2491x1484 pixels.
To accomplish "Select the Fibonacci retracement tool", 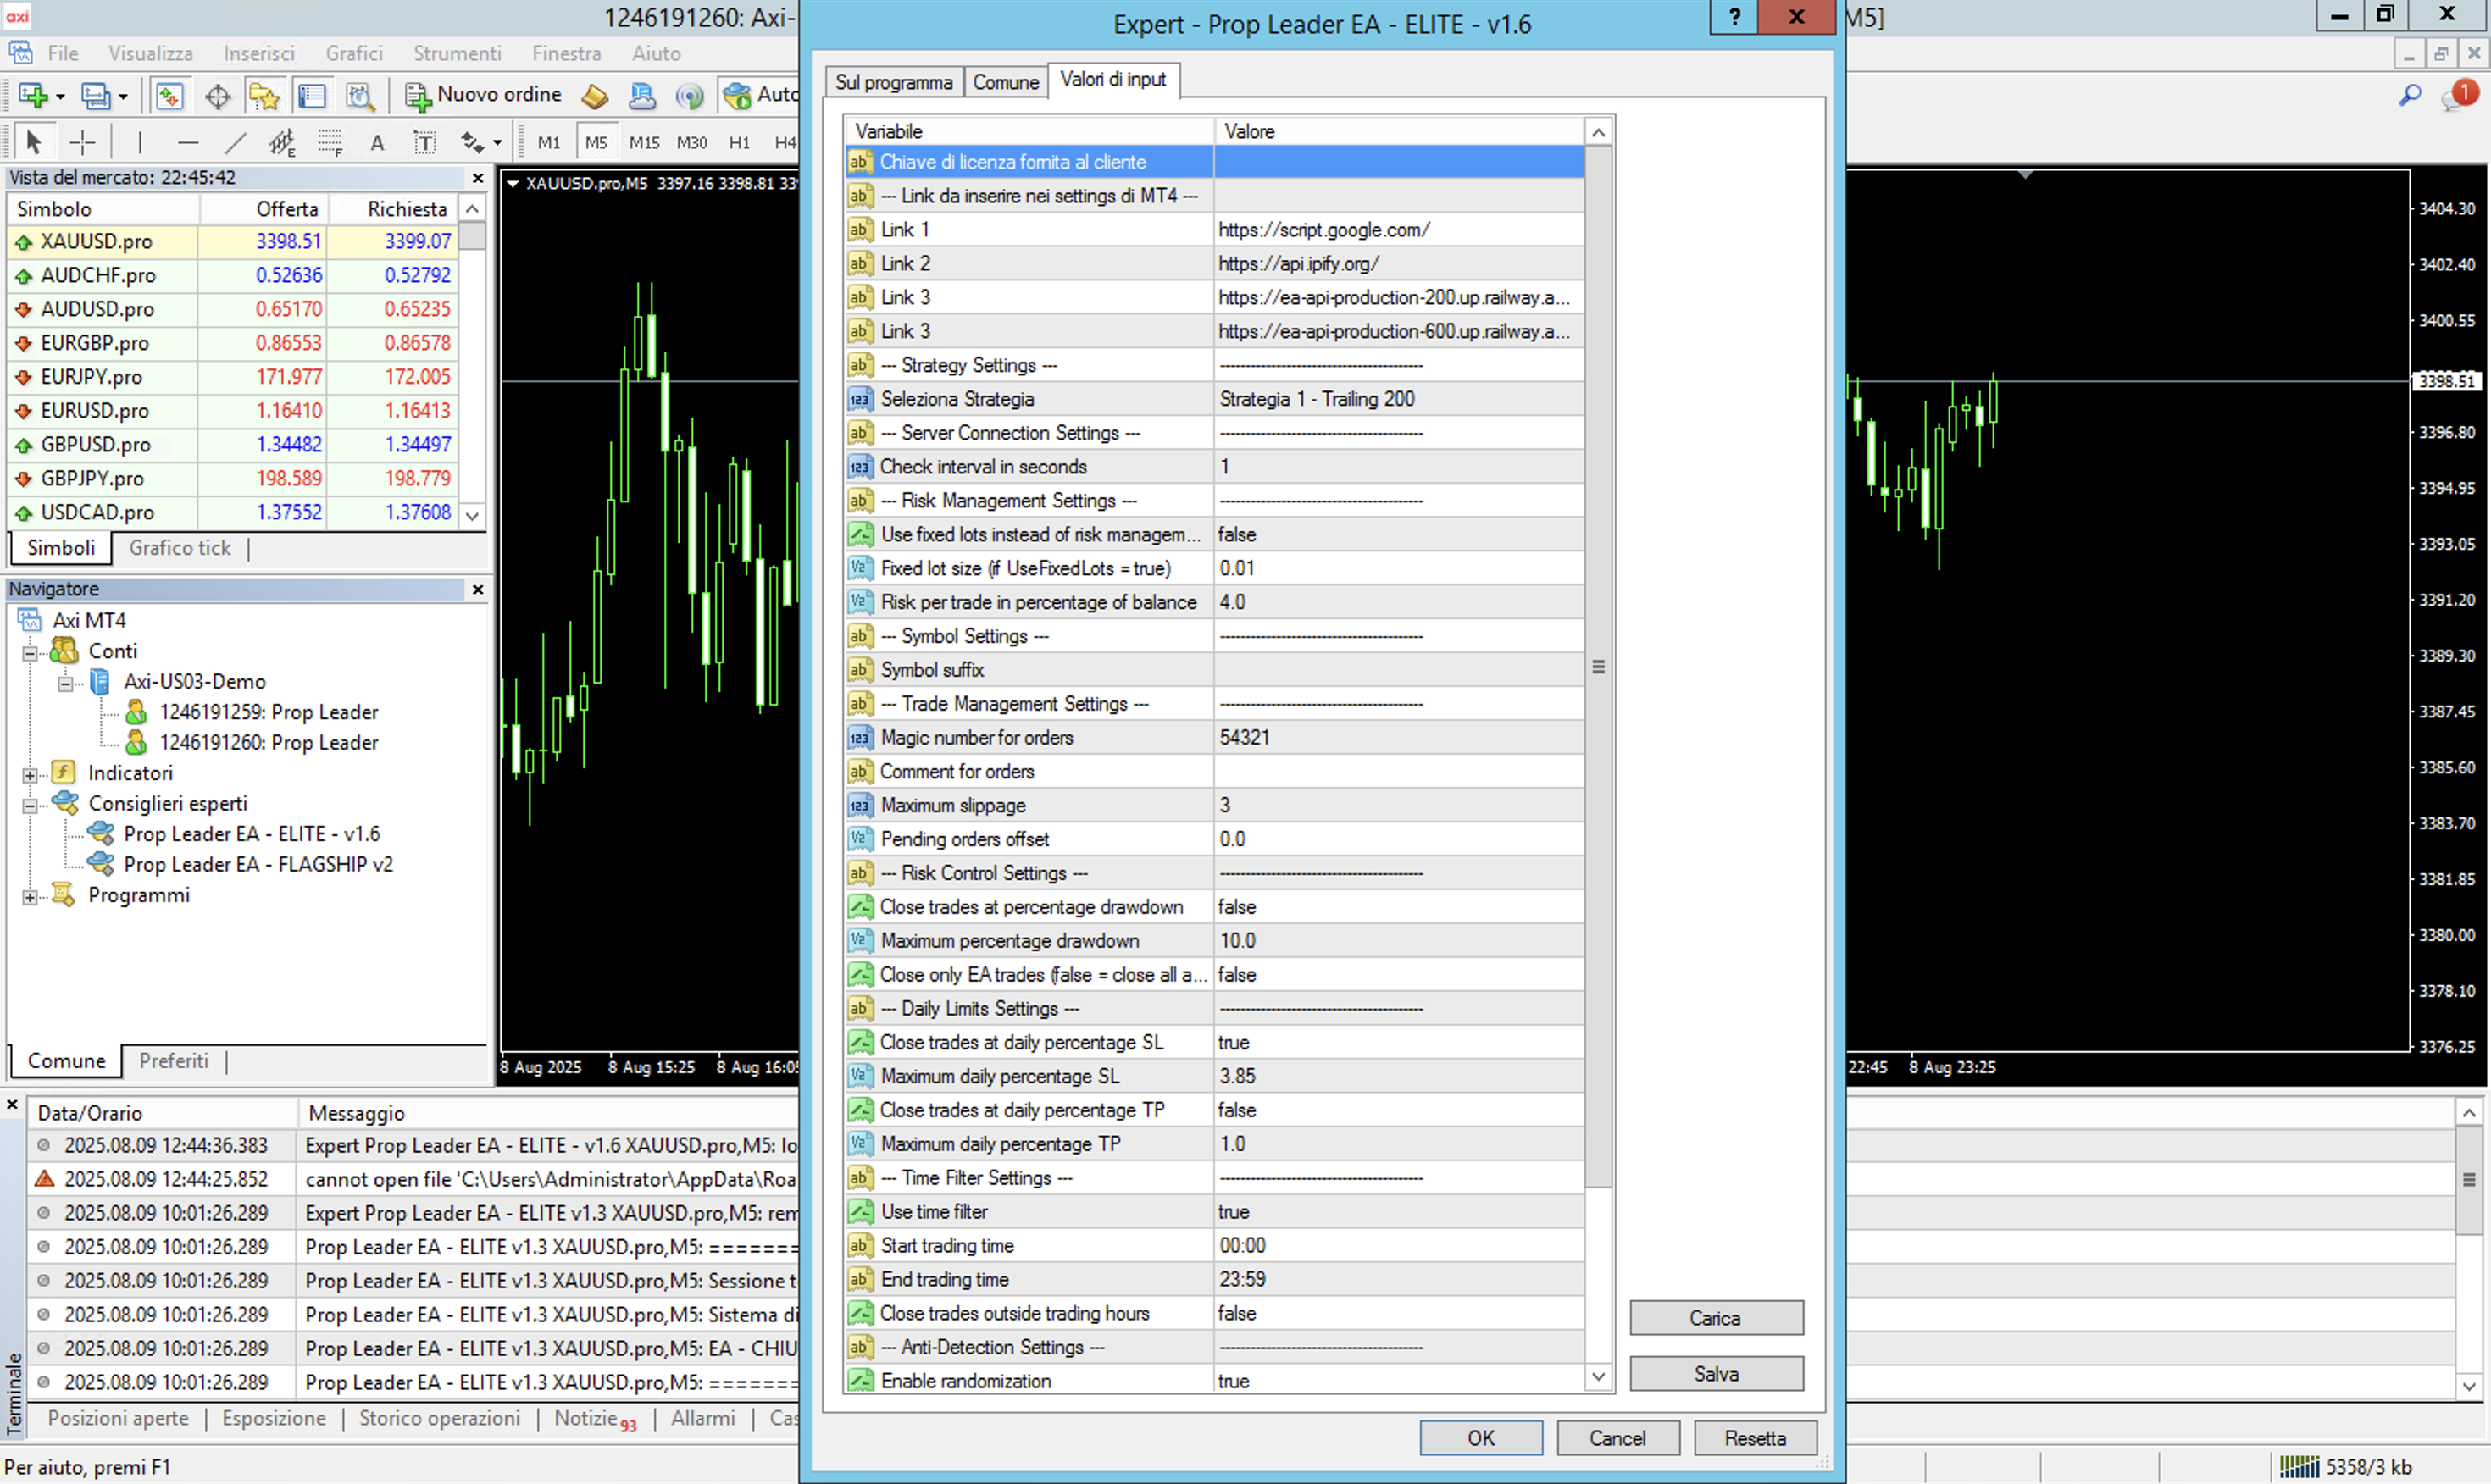I will [x=330, y=143].
